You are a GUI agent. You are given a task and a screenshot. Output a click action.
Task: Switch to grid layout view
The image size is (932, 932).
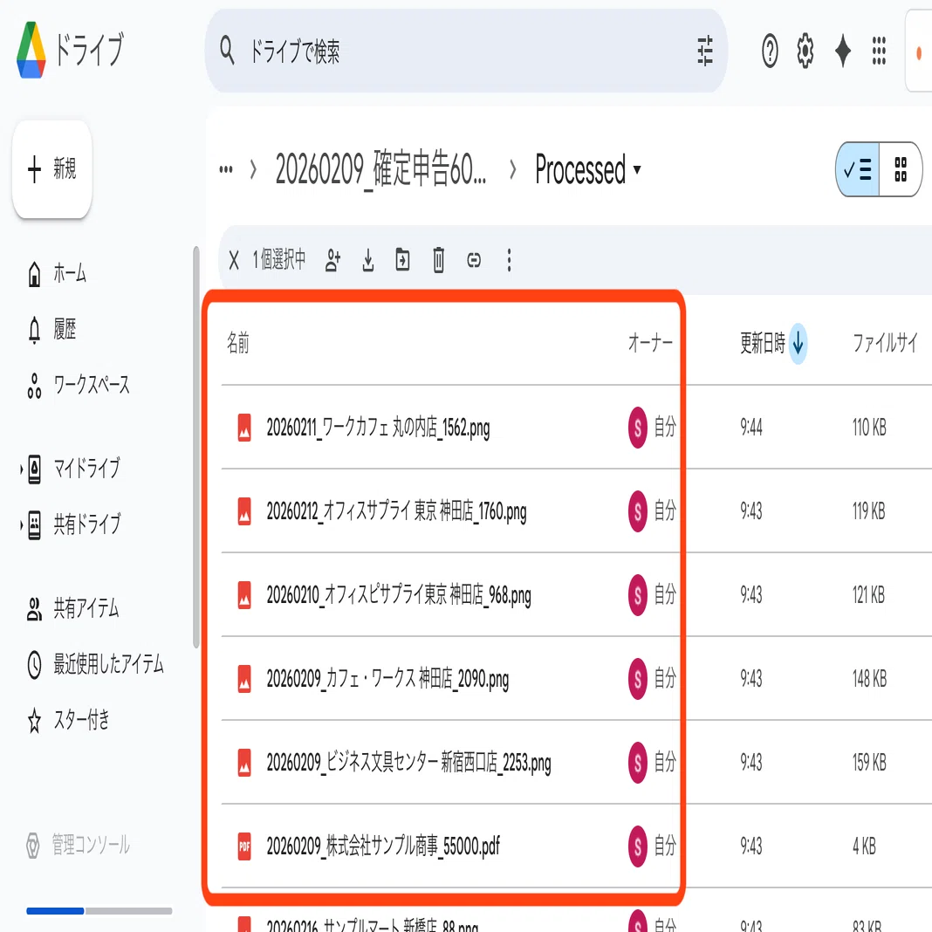tap(901, 169)
